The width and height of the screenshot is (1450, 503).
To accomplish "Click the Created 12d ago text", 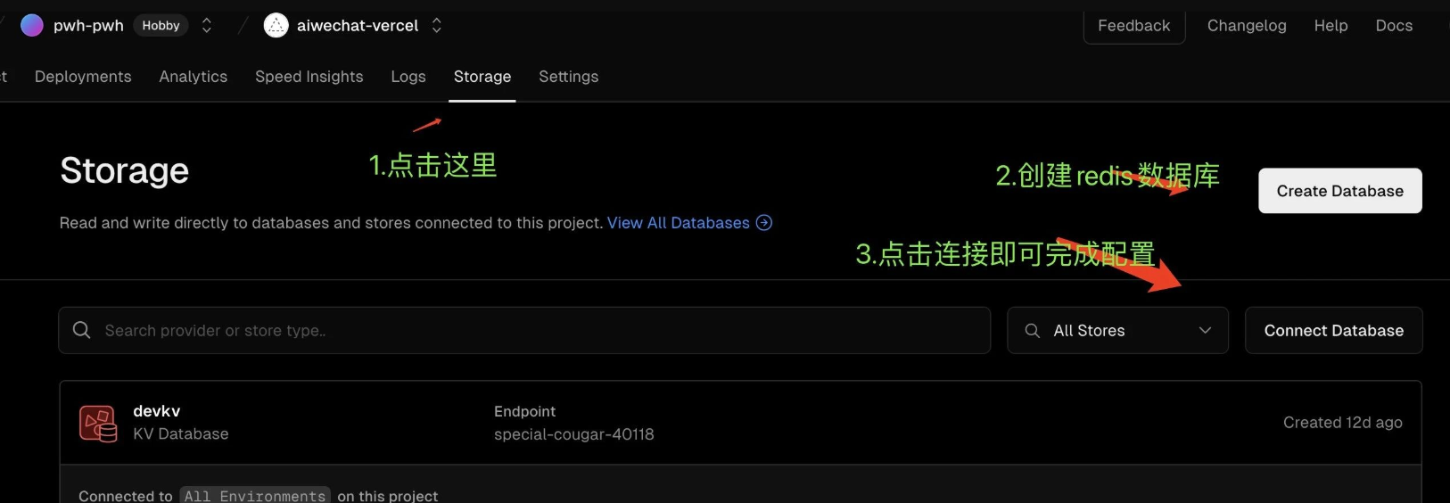I will [1343, 423].
